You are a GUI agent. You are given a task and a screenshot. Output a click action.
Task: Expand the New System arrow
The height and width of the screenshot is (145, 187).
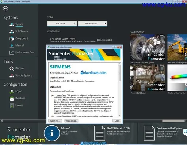coord(75,23)
